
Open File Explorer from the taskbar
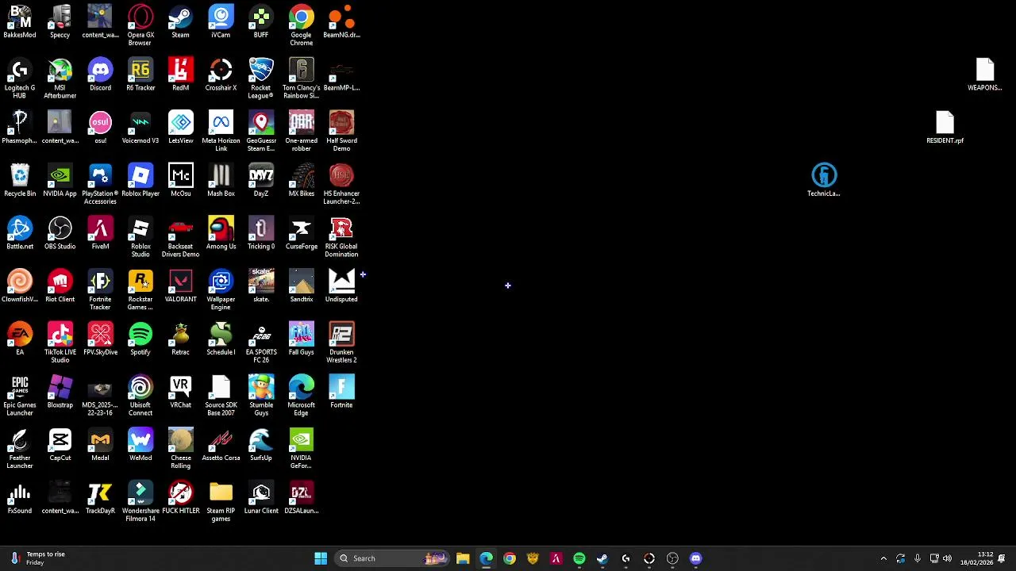click(x=463, y=558)
